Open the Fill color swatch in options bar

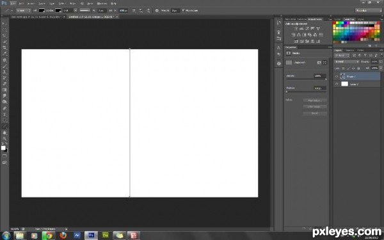coord(42,10)
